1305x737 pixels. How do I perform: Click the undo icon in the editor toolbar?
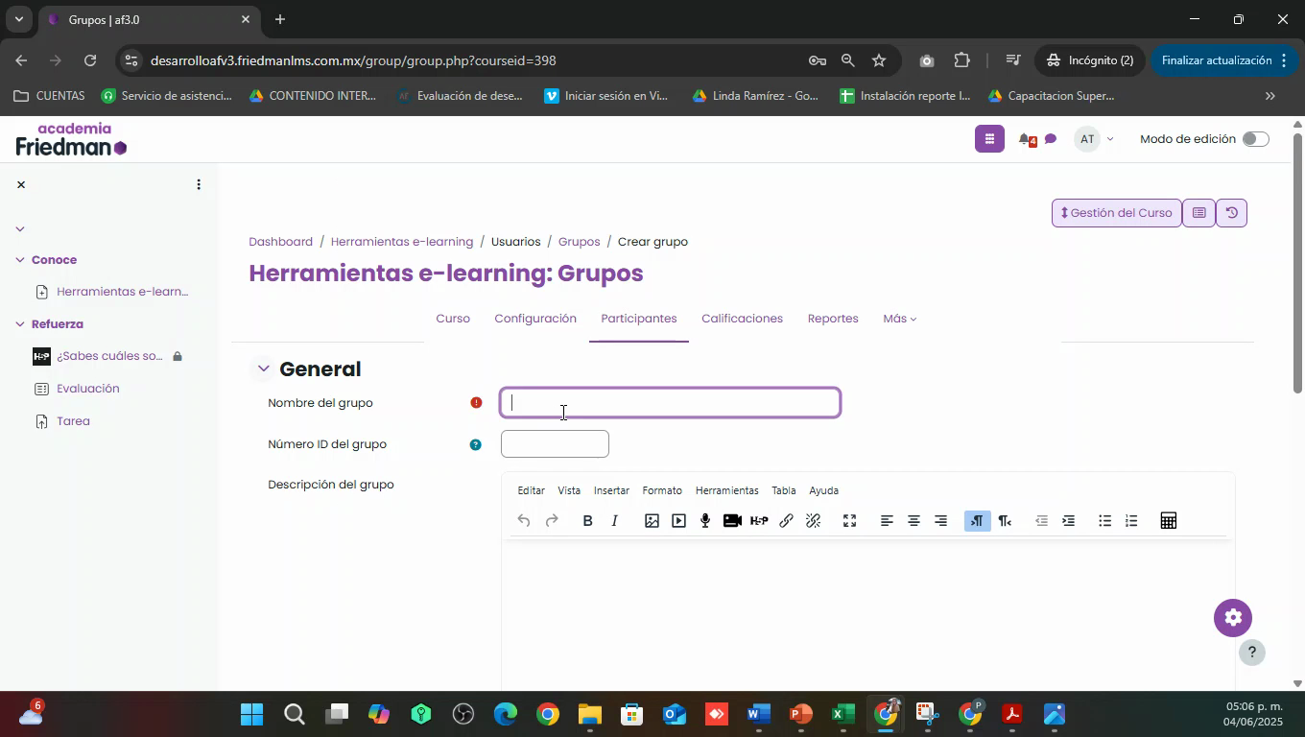tap(524, 521)
